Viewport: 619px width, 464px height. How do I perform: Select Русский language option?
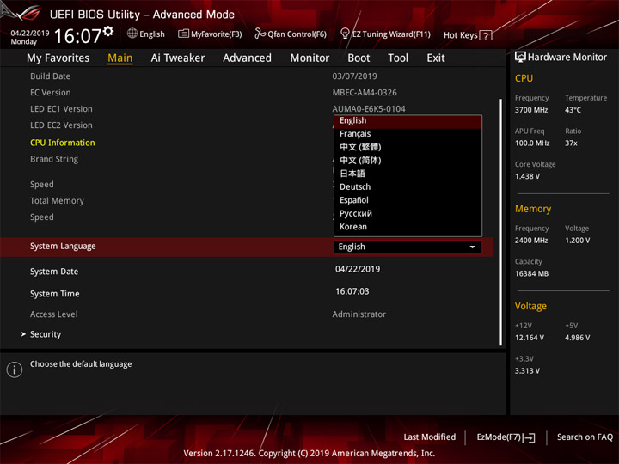click(x=408, y=213)
